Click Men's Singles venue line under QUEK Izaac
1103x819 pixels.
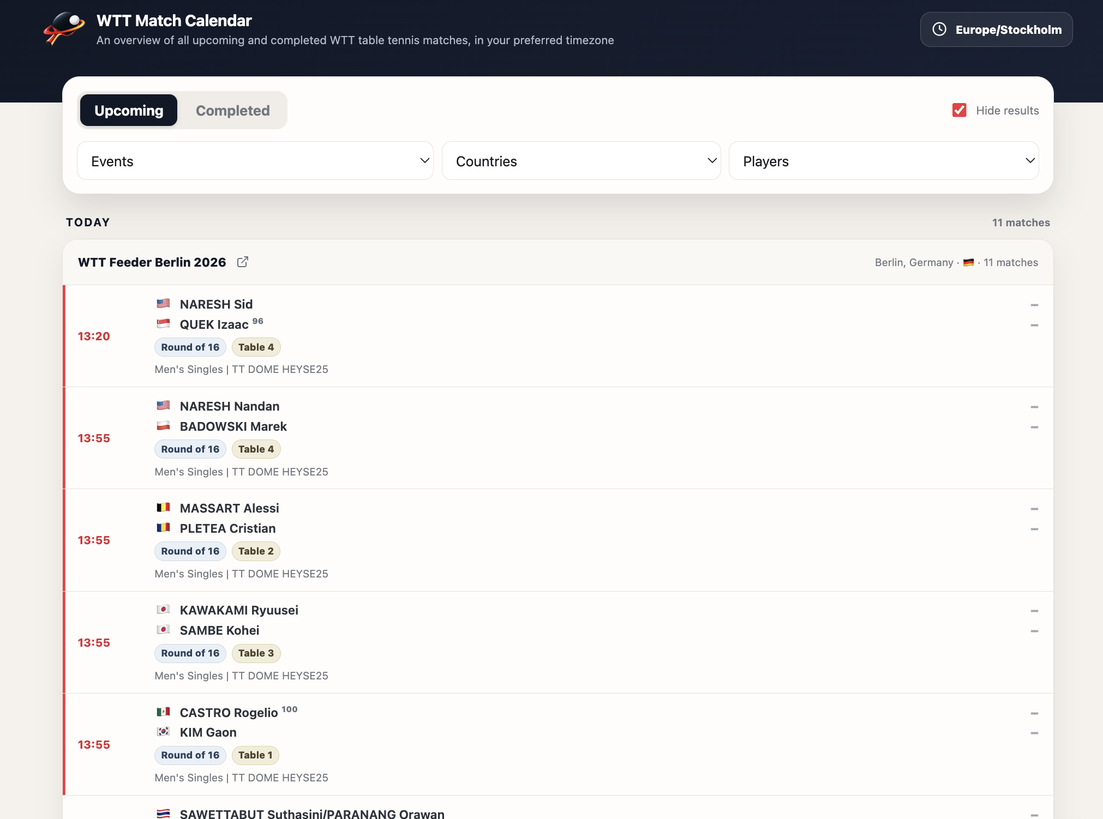[242, 370]
